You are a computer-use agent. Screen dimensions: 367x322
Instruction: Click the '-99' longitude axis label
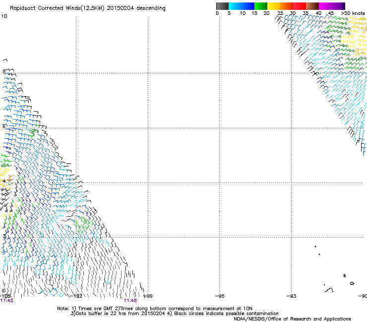click(148, 296)
